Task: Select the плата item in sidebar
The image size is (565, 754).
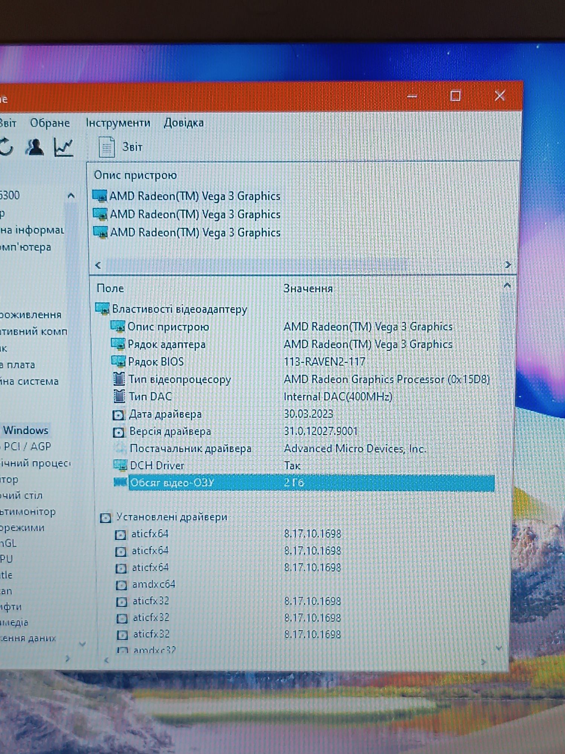Action: point(18,365)
